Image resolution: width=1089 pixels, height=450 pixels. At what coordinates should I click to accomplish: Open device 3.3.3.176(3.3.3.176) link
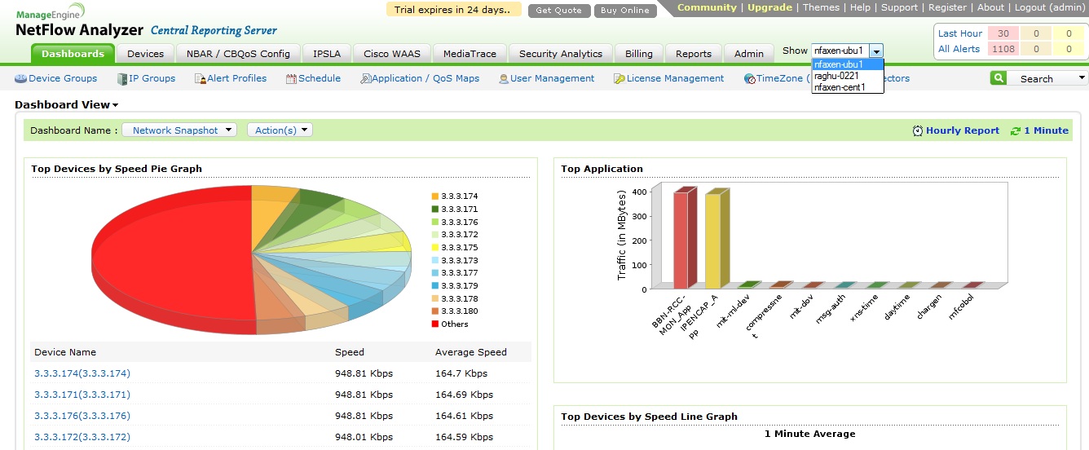coord(82,416)
